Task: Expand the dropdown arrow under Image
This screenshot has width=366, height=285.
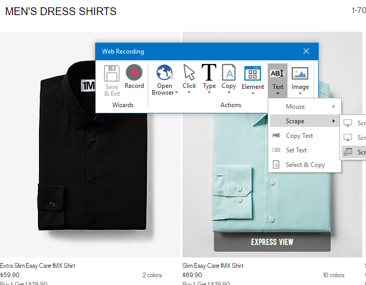Action: (x=300, y=94)
